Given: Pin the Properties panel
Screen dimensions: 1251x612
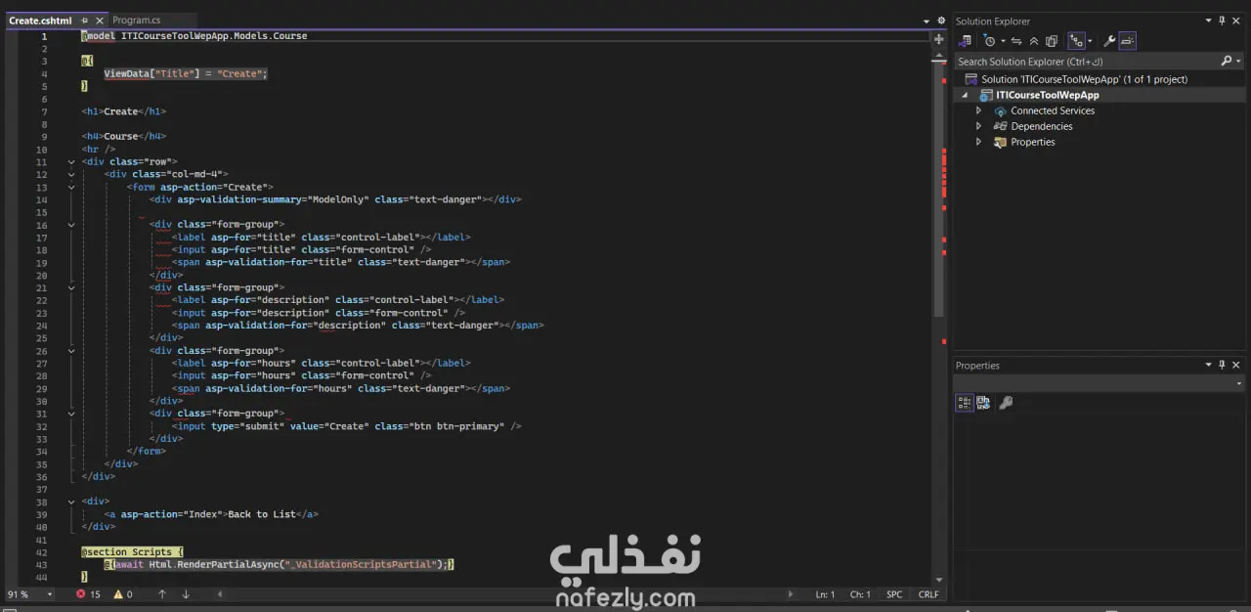Looking at the screenshot, I should point(1222,365).
